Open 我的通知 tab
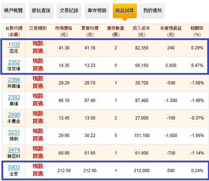This screenshot has width=209, height=181. pyautogui.click(x=152, y=11)
